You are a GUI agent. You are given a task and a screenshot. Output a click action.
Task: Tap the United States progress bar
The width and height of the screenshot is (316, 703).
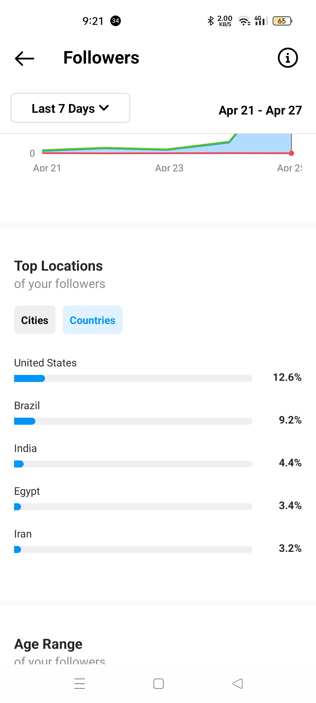click(x=133, y=378)
